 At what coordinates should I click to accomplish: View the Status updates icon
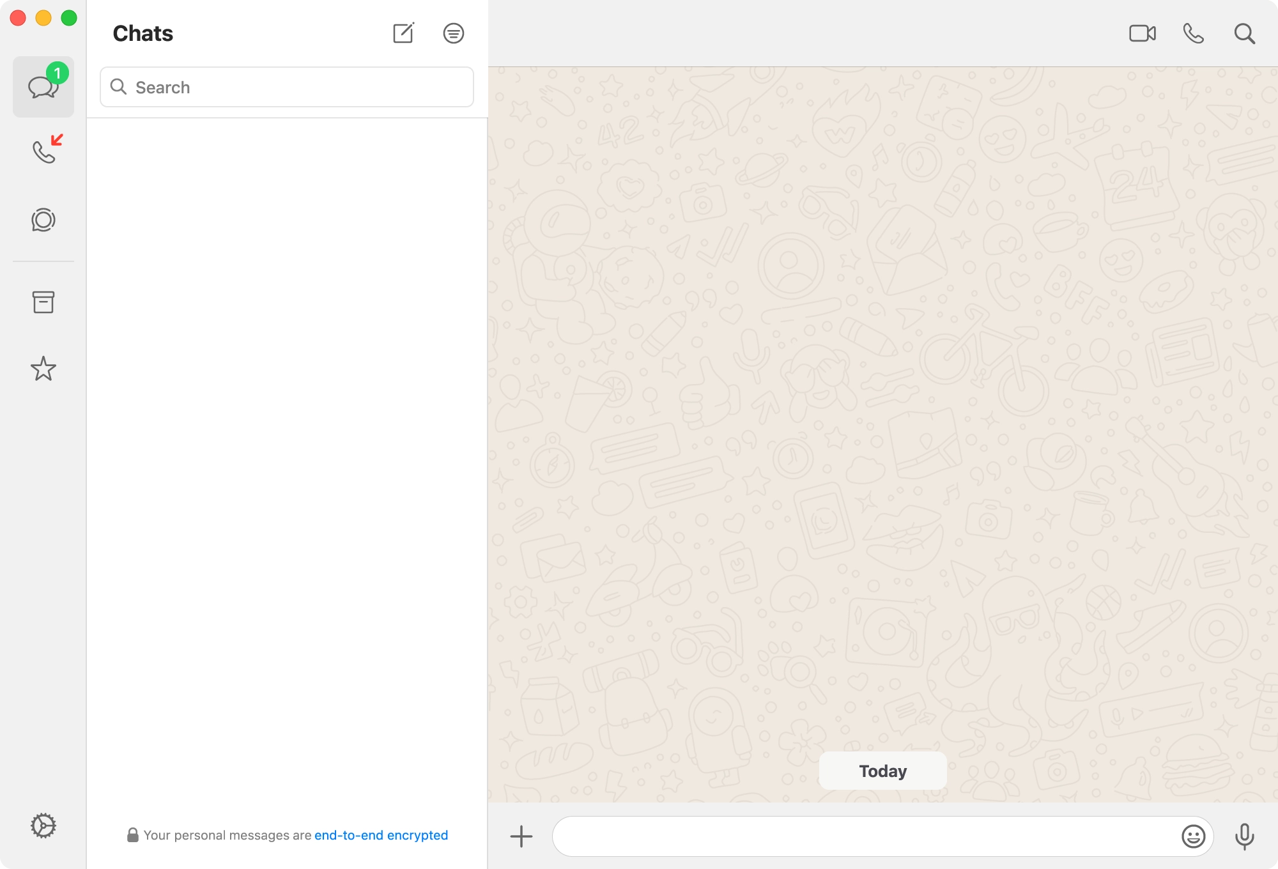pyautogui.click(x=43, y=220)
